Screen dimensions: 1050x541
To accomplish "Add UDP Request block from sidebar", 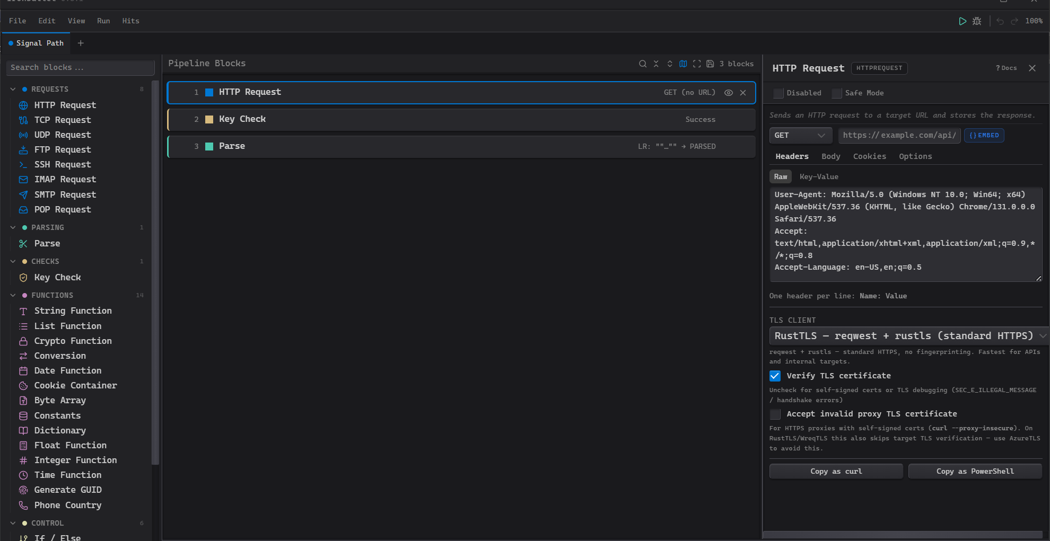I will (62, 135).
